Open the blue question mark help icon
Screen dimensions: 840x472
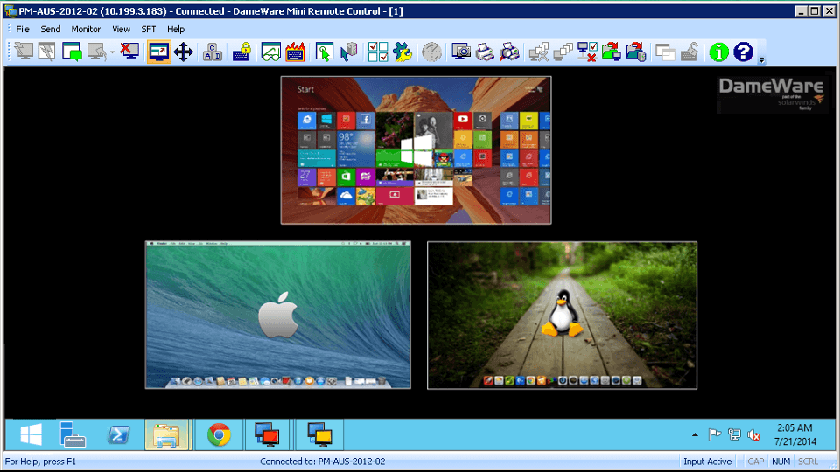coord(744,52)
